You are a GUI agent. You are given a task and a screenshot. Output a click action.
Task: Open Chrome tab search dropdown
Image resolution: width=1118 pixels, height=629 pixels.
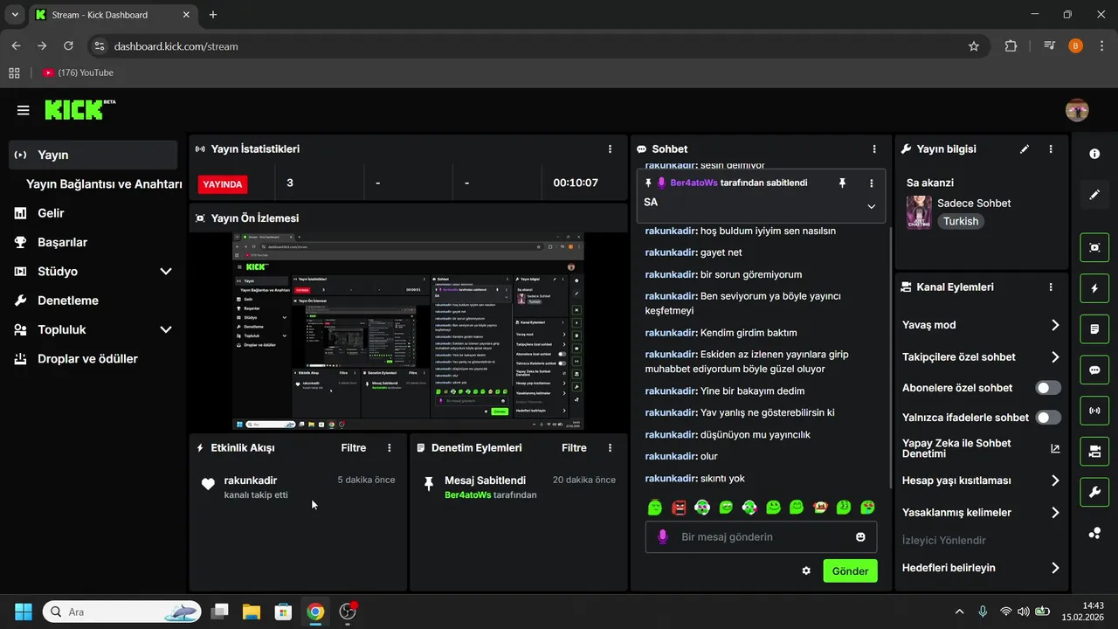point(15,15)
